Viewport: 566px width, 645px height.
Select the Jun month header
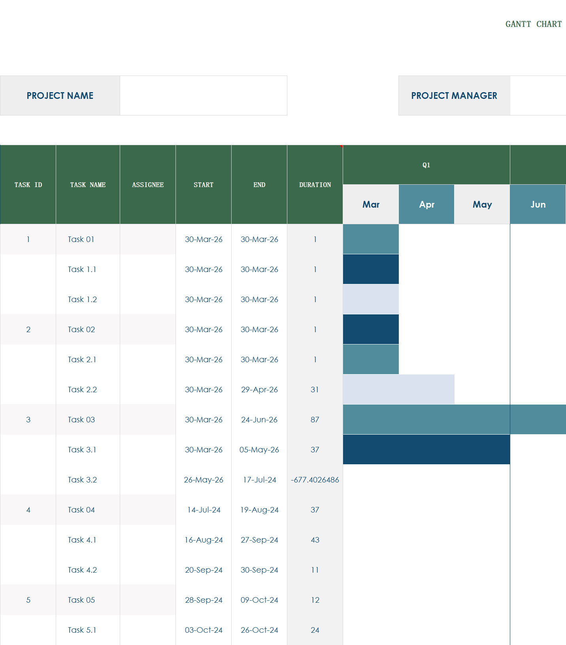point(538,204)
